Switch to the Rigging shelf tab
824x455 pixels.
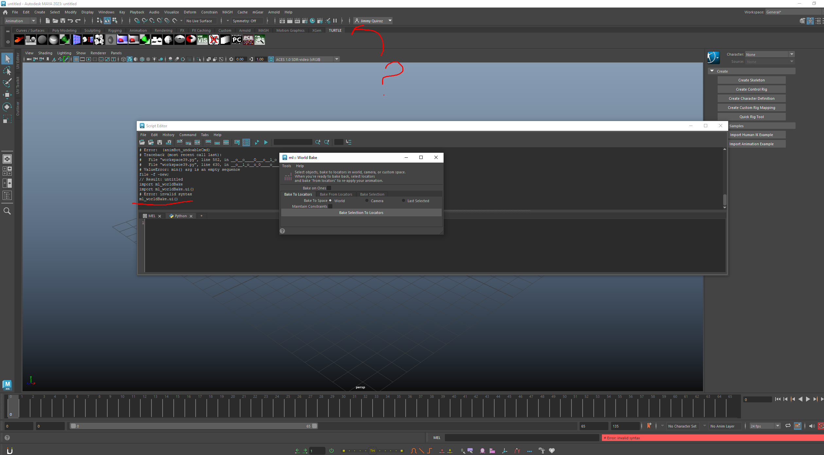[x=115, y=30]
